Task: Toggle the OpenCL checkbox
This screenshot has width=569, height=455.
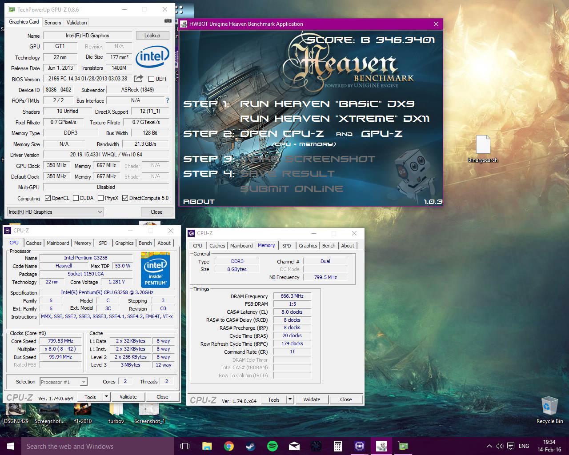Action: point(48,198)
